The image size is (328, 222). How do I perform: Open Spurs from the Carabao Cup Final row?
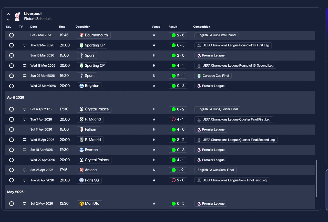click(87, 76)
